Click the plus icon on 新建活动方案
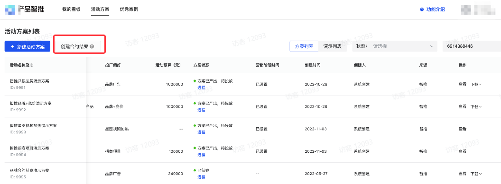Viewport: 501px width, 184px height. [x=12, y=47]
